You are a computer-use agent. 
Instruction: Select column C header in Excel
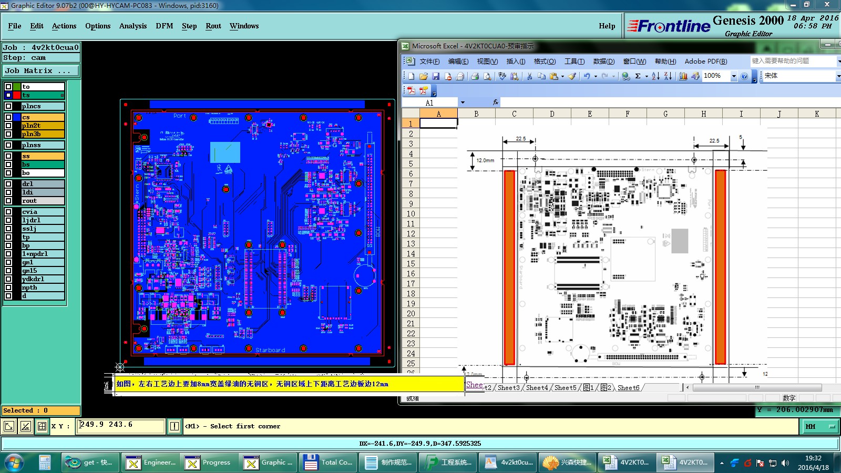[514, 114]
